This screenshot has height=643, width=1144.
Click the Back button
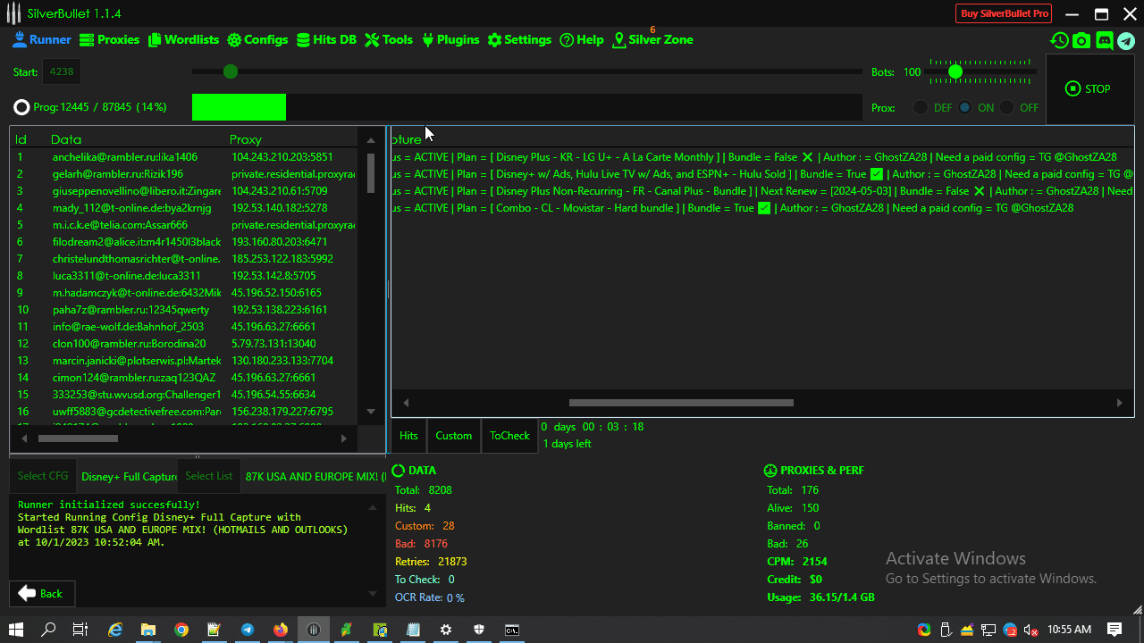tap(42, 594)
